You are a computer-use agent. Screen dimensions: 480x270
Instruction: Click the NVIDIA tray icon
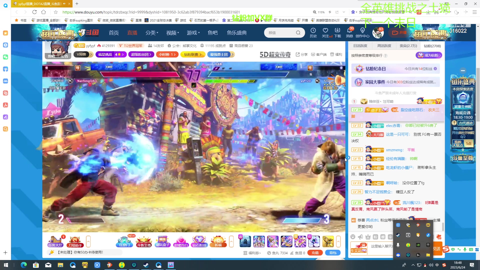tap(418, 245)
